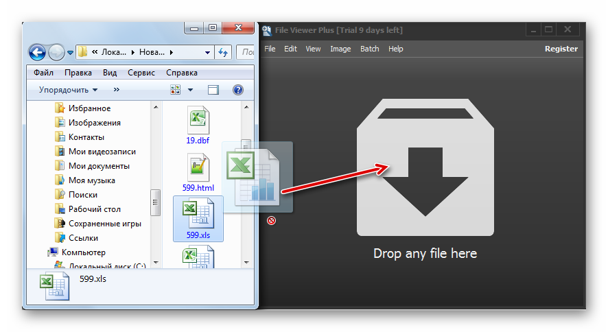The width and height of the screenshot is (608, 332).
Task: Click the Refresh button in Explorer
Action: point(223,52)
